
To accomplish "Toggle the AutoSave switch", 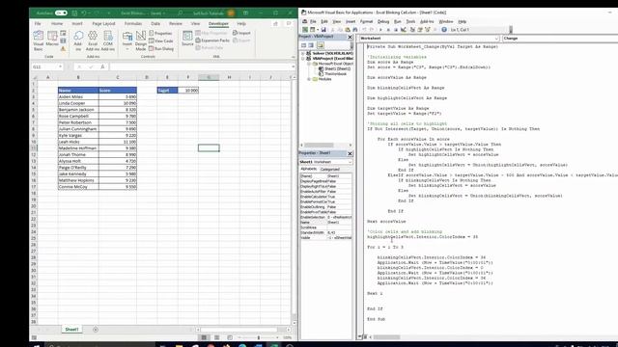I will point(61,13).
